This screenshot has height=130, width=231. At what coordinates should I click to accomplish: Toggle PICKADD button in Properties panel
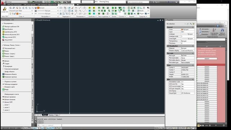pyautogui.click(x=188, y=24)
